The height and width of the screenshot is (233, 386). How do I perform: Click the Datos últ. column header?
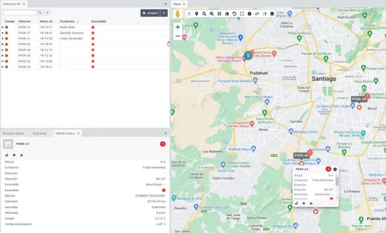coord(46,21)
